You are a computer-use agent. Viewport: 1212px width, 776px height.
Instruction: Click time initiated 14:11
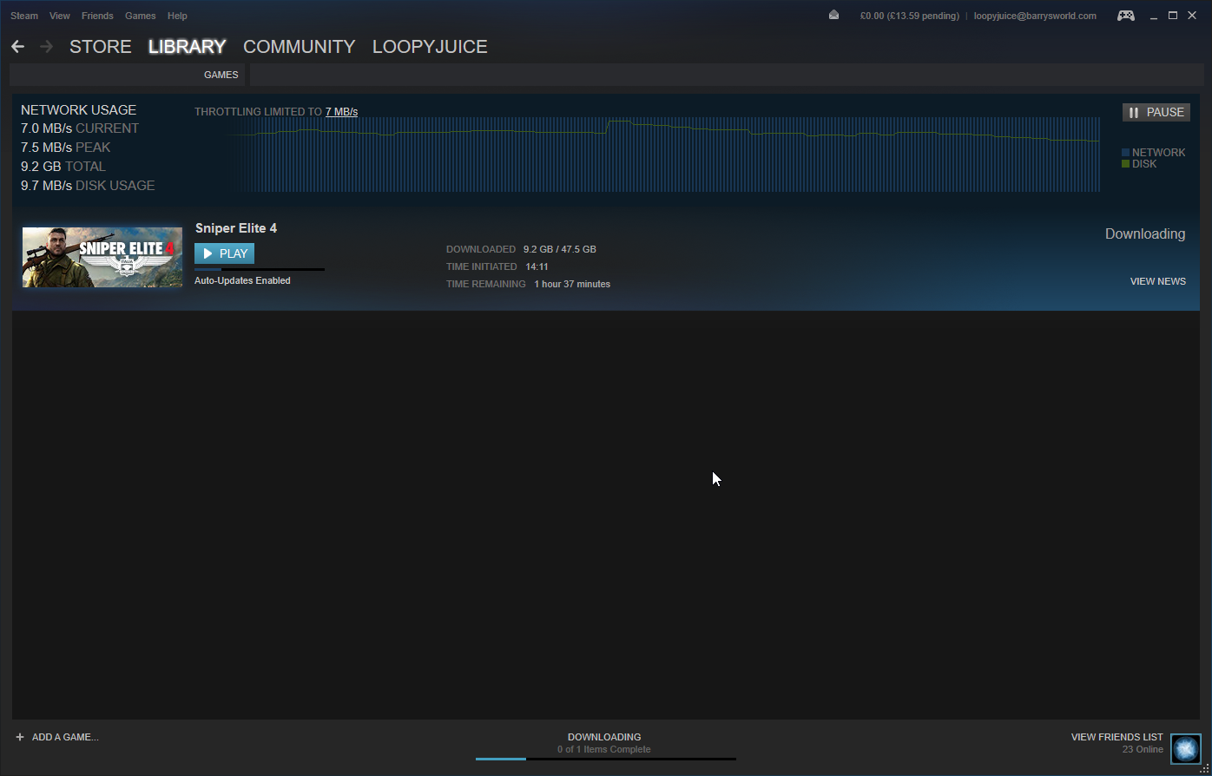[537, 266]
